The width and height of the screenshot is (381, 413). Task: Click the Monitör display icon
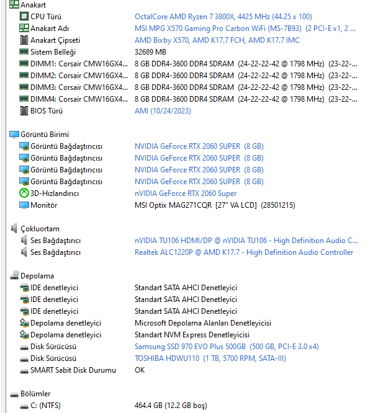[24, 205]
